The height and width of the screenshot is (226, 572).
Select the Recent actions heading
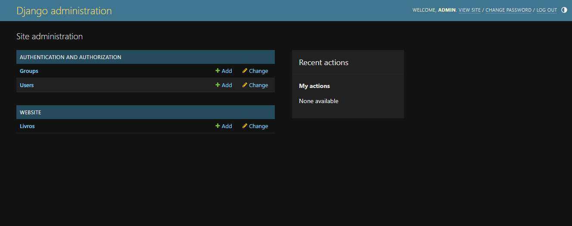coord(323,63)
